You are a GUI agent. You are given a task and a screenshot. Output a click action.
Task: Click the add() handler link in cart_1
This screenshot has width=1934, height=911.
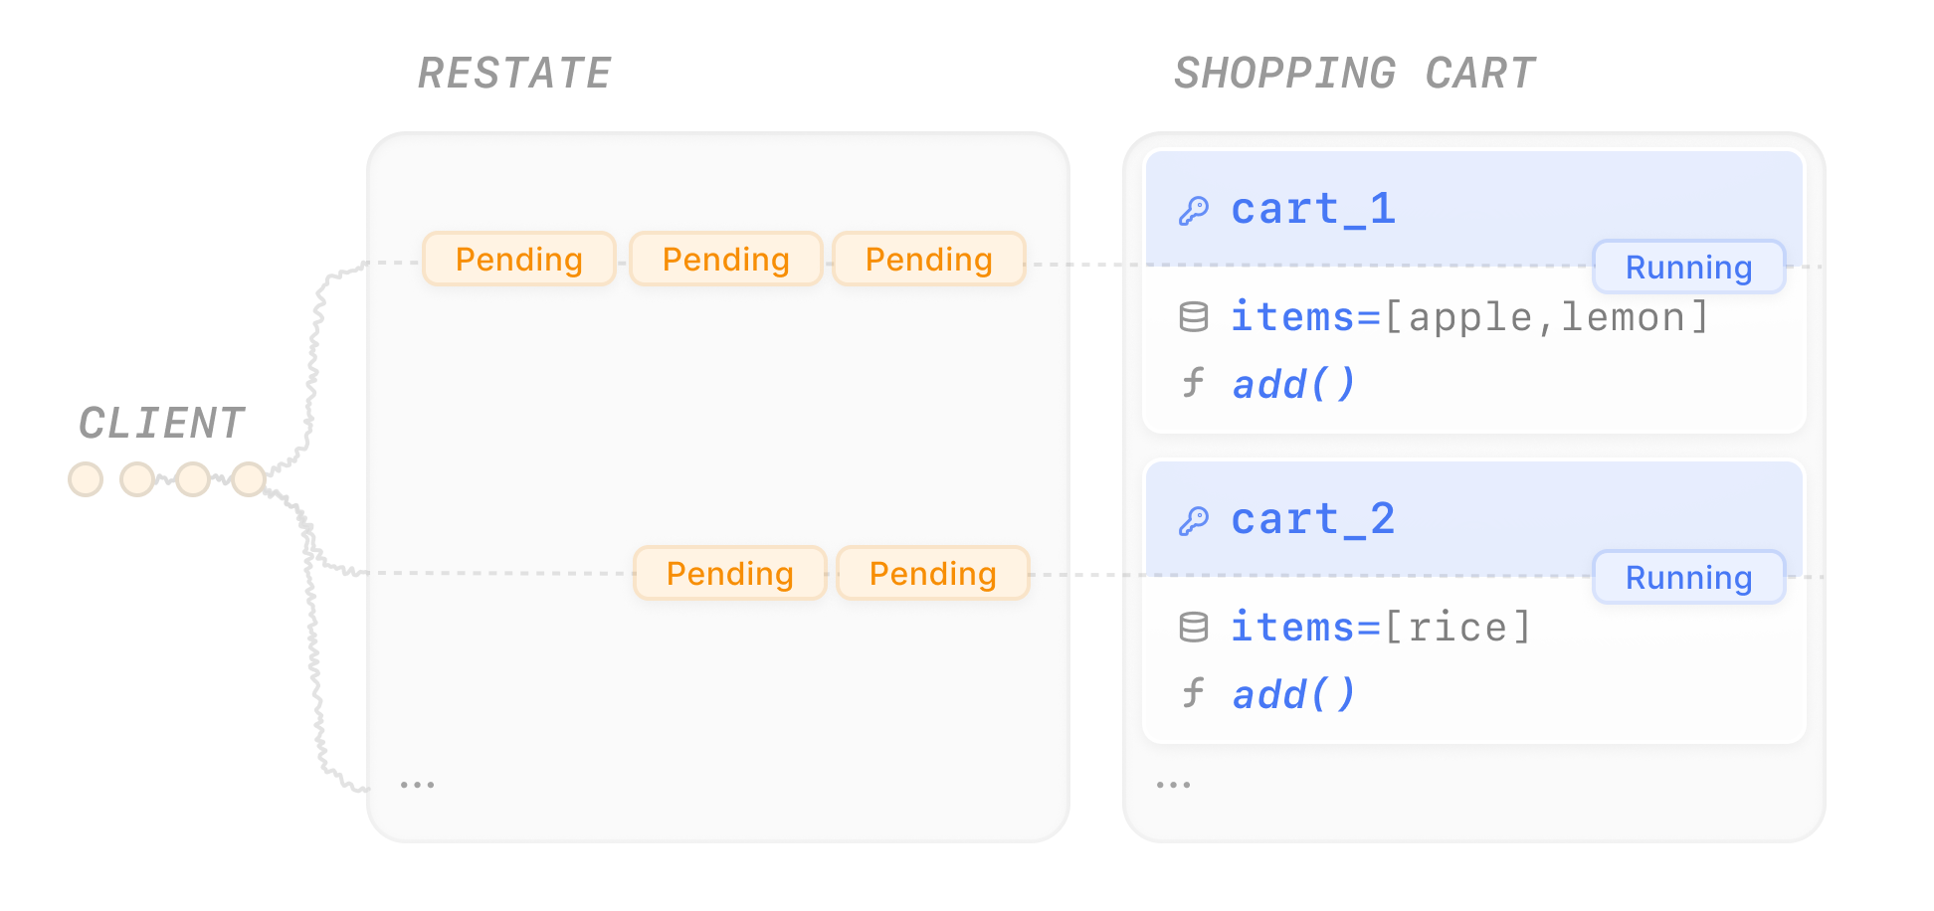(1294, 384)
